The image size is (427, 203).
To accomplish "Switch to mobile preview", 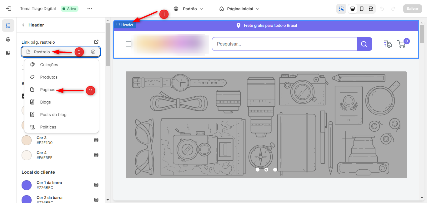I will pyautogui.click(x=362, y=9).
